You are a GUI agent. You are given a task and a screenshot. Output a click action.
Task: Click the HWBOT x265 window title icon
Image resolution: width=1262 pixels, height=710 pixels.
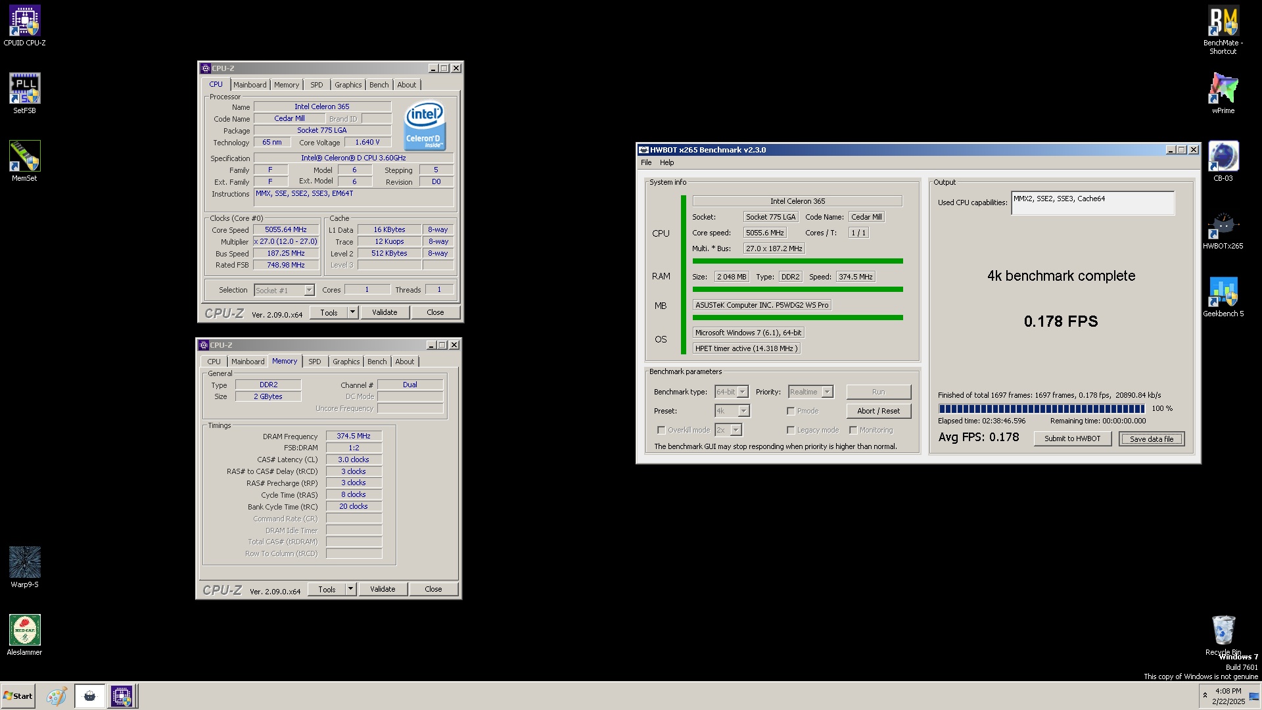(644, 150)
